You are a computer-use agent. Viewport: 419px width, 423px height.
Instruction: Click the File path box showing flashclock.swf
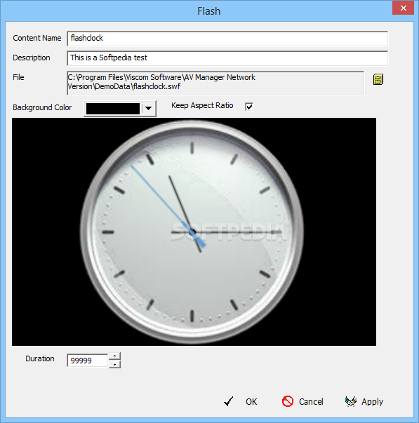[215, 83]
